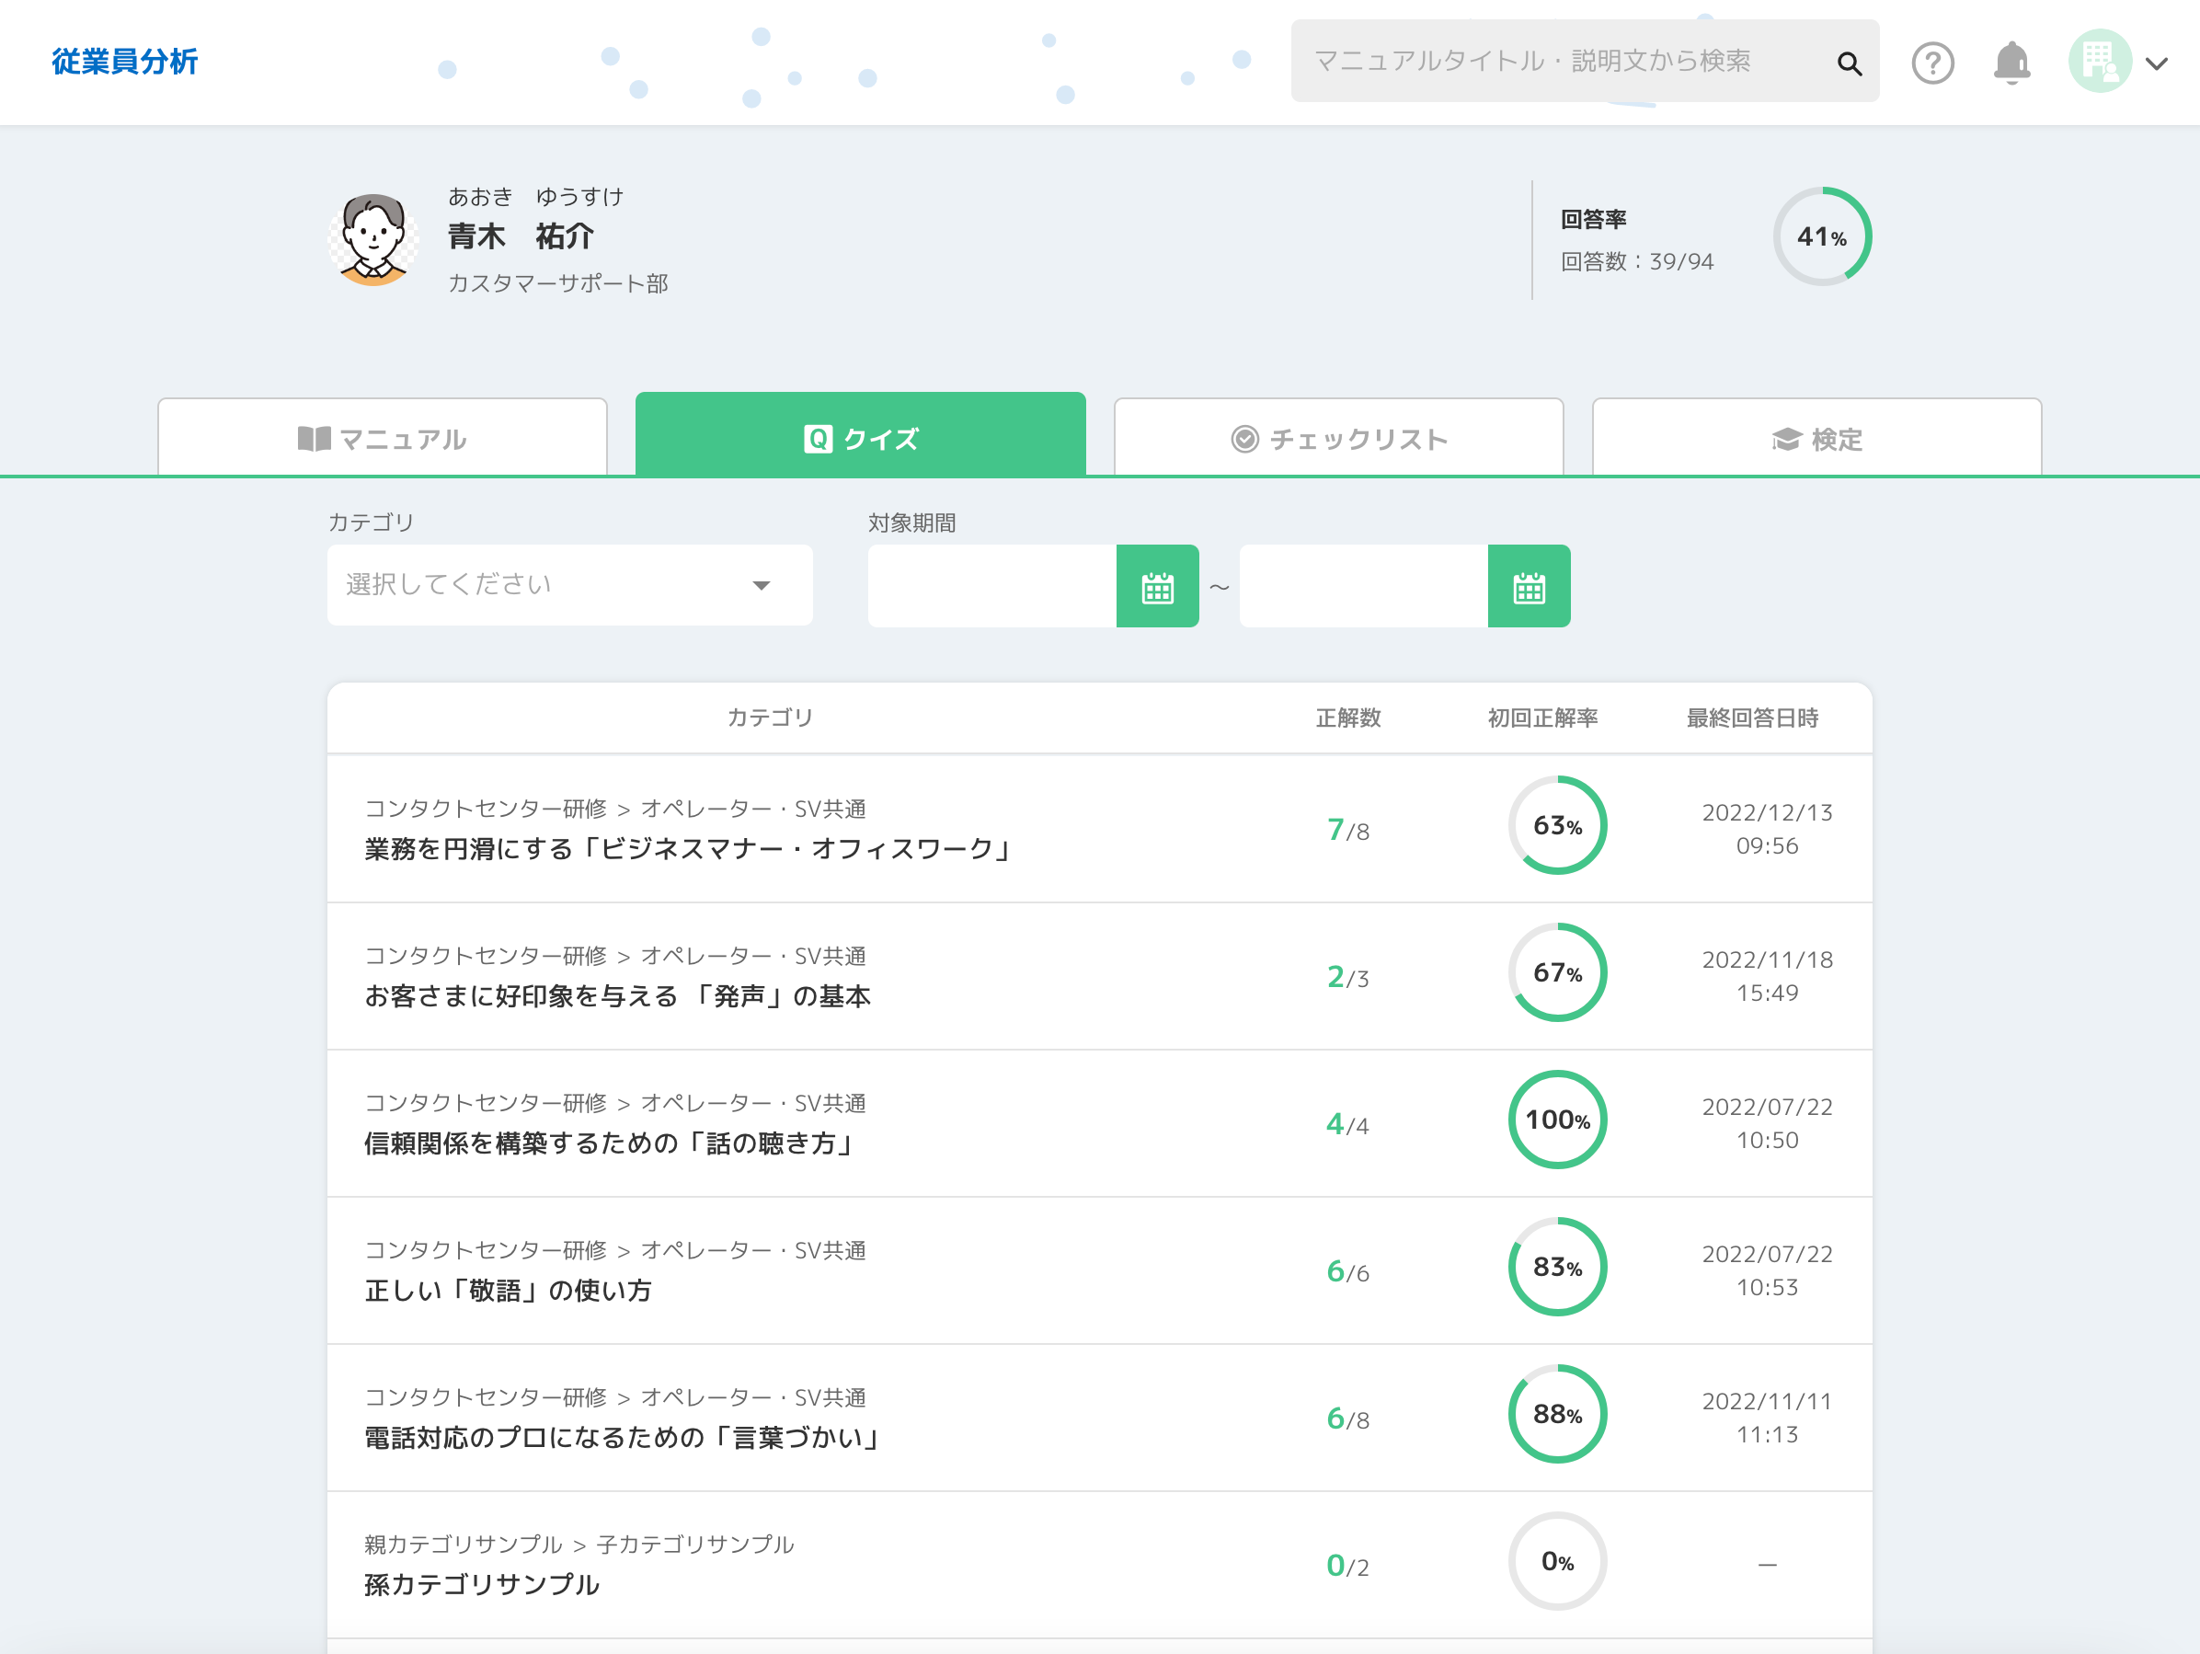
Task: Open the notification bell
Action: point(2011,63)
